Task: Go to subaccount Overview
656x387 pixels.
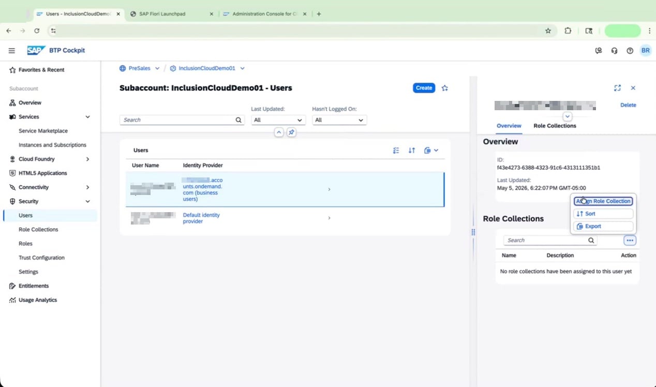Action: pos(30,103)
